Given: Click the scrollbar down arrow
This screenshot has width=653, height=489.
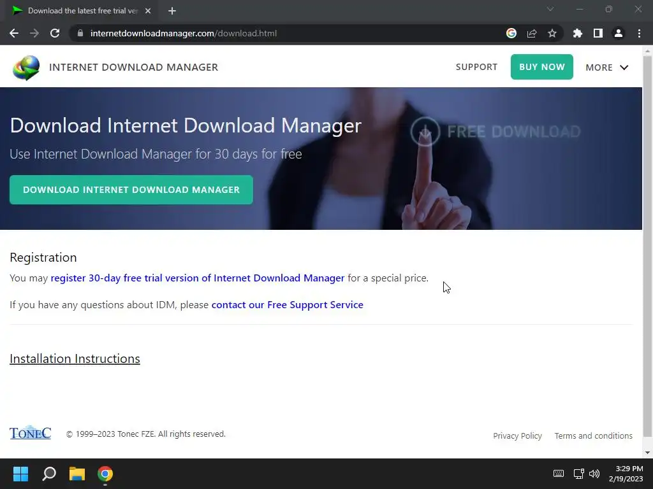Looking at the screenshot, I should click(x=648, y=453).
